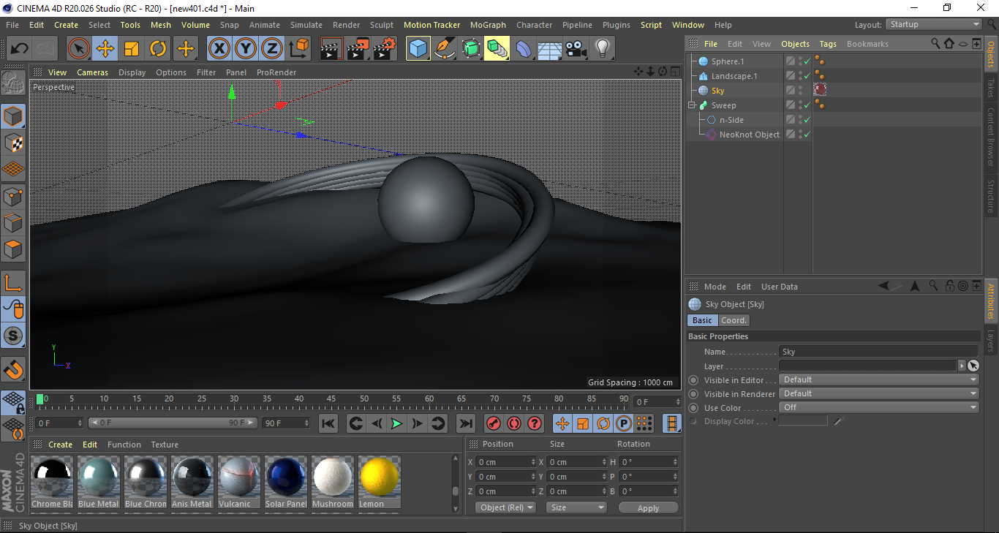Open the Array modeling objects icon
The image size is (999, 533).
[497, 49]
